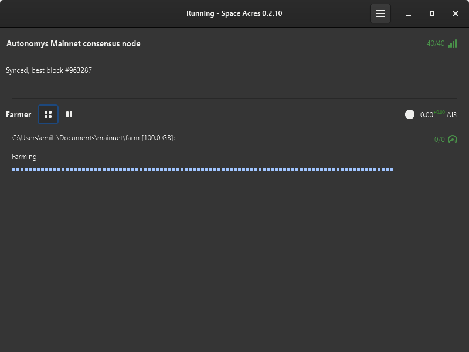Click the first sector in the plot bar
The width and height of the screenshot is (469, 352).
coord(13,170)
